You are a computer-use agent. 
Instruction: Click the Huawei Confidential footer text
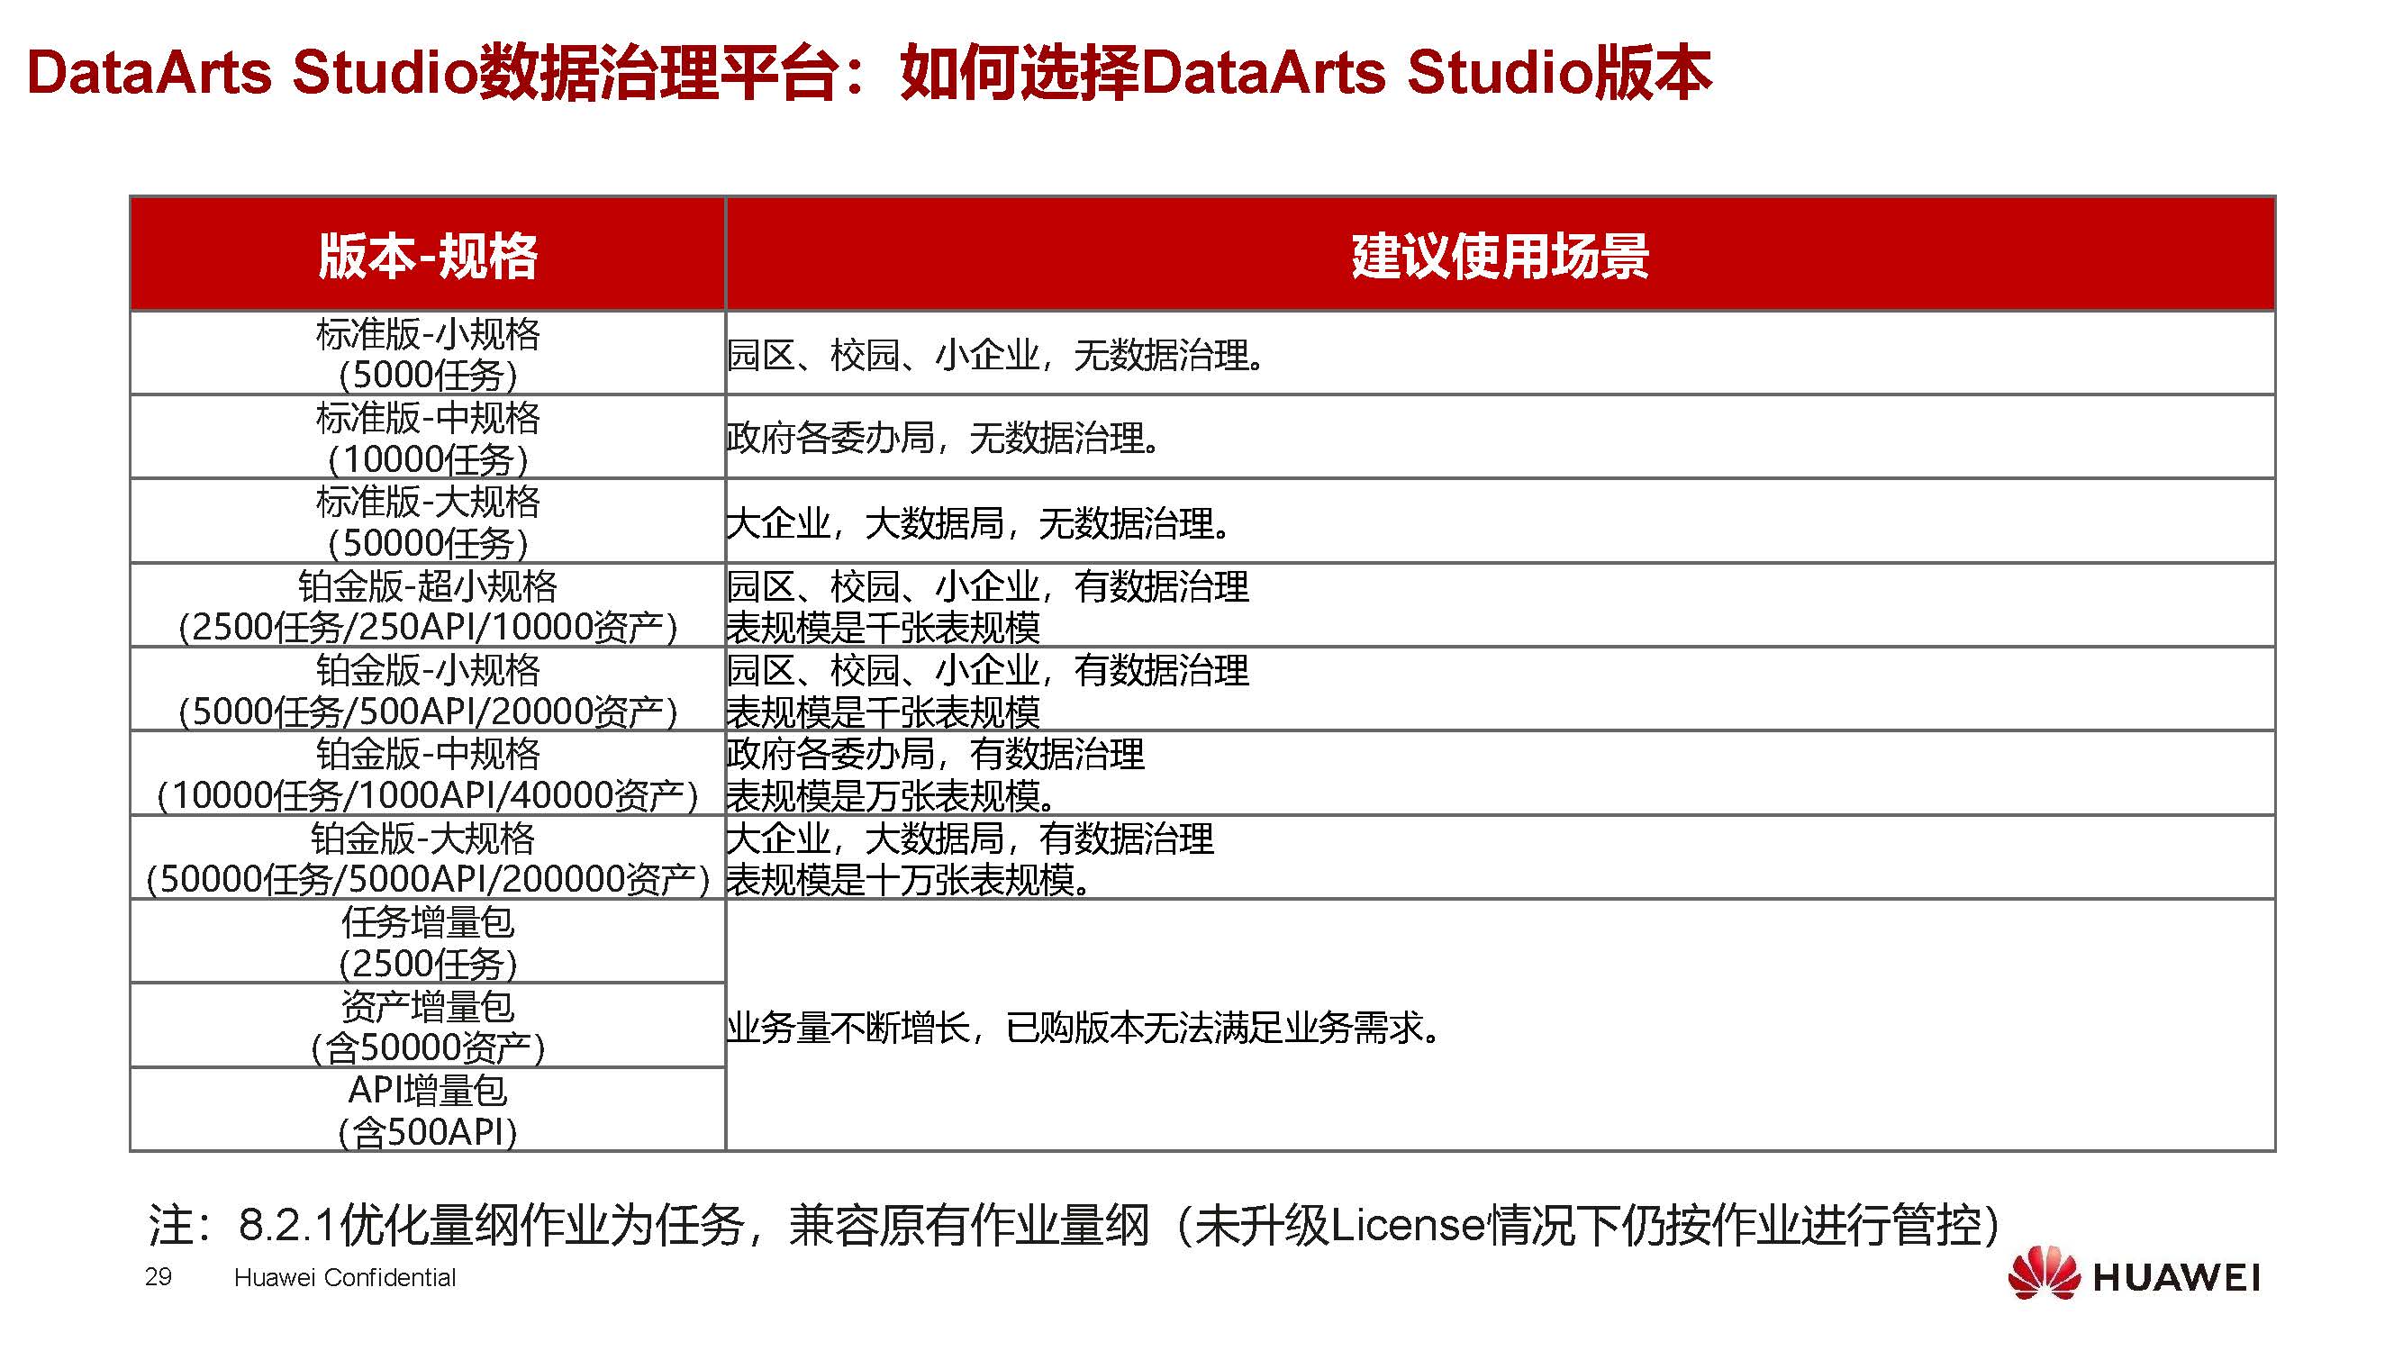coord(345,1277)
